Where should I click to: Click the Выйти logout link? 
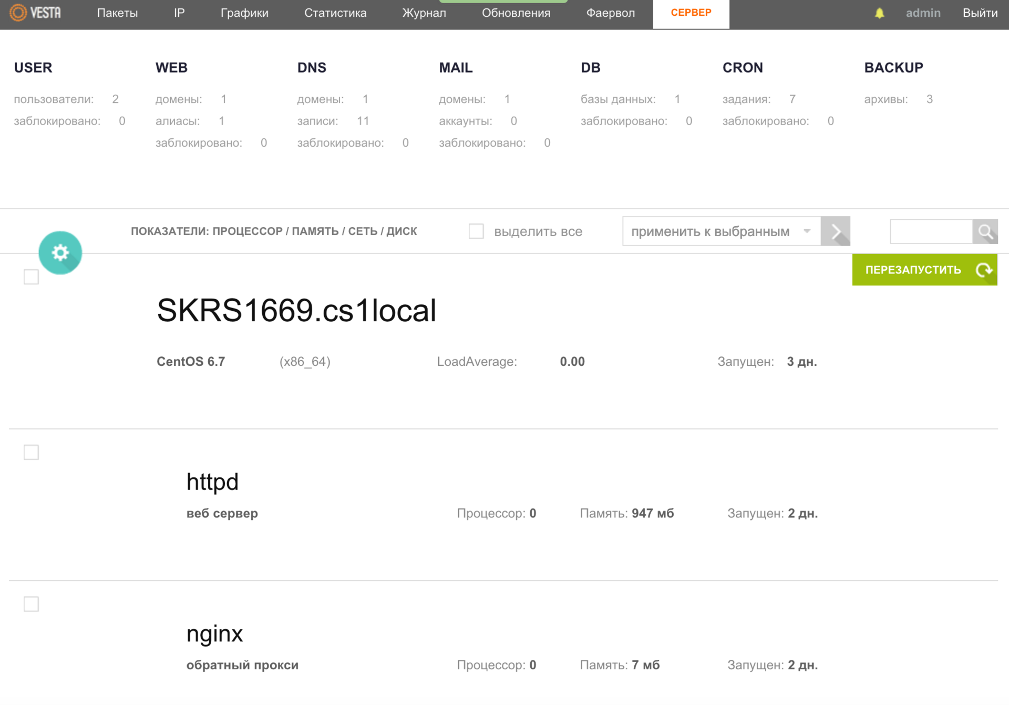980,13
